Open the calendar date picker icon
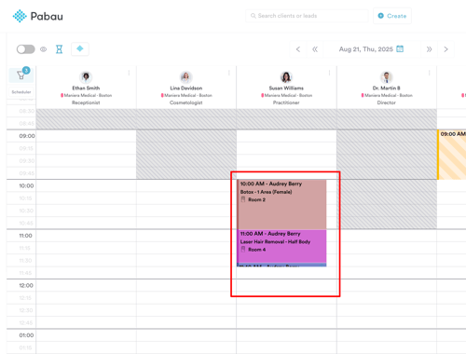The width and height of the screenshot is (466, 354). [400, 48]
